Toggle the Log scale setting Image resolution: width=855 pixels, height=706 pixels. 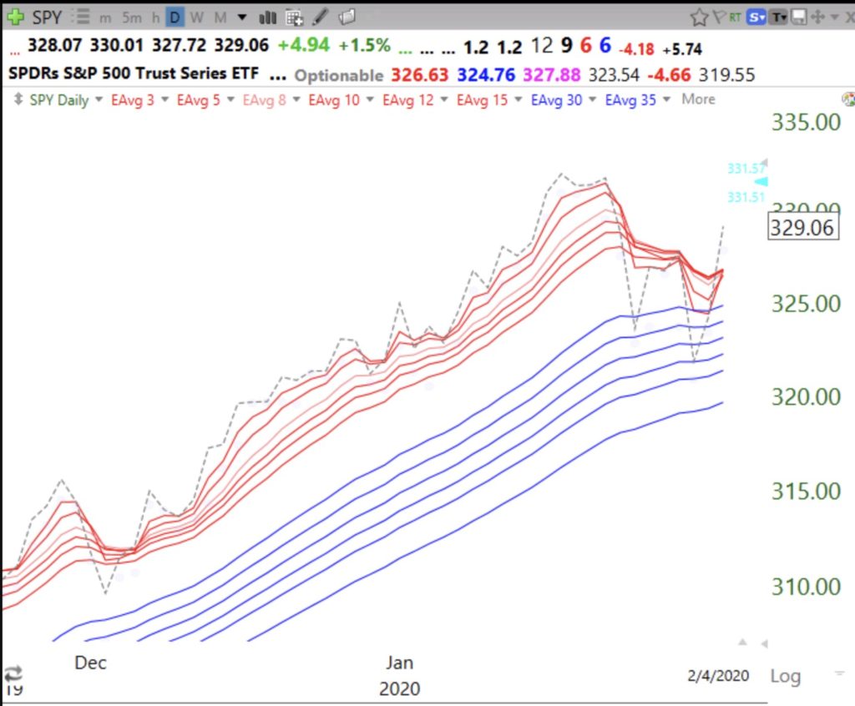pyautogui.click(x=785, y=675)
